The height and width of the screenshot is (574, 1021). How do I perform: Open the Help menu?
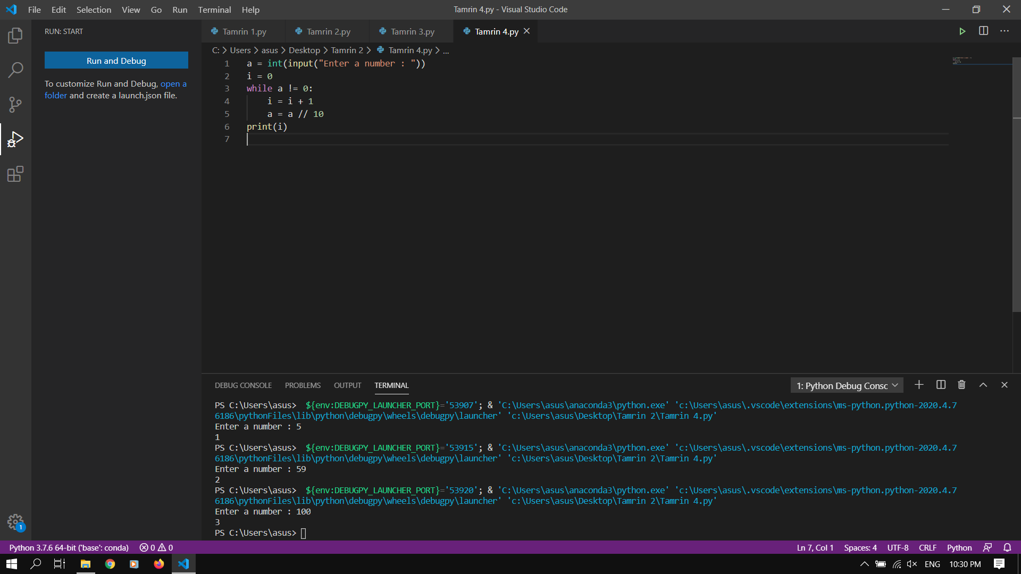[x=250, y=10]
